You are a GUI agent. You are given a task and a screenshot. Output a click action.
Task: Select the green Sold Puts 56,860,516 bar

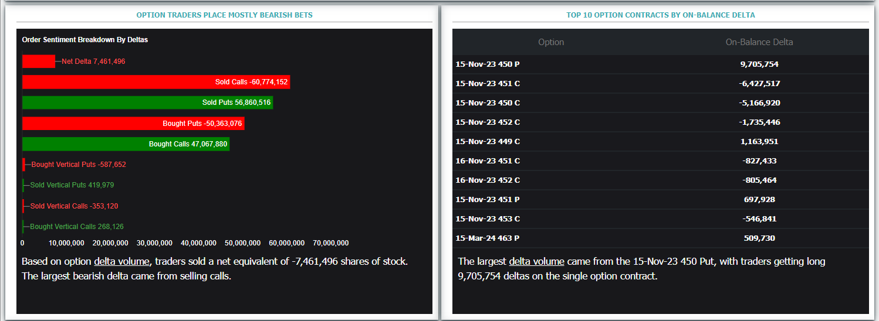click(147, 103)
